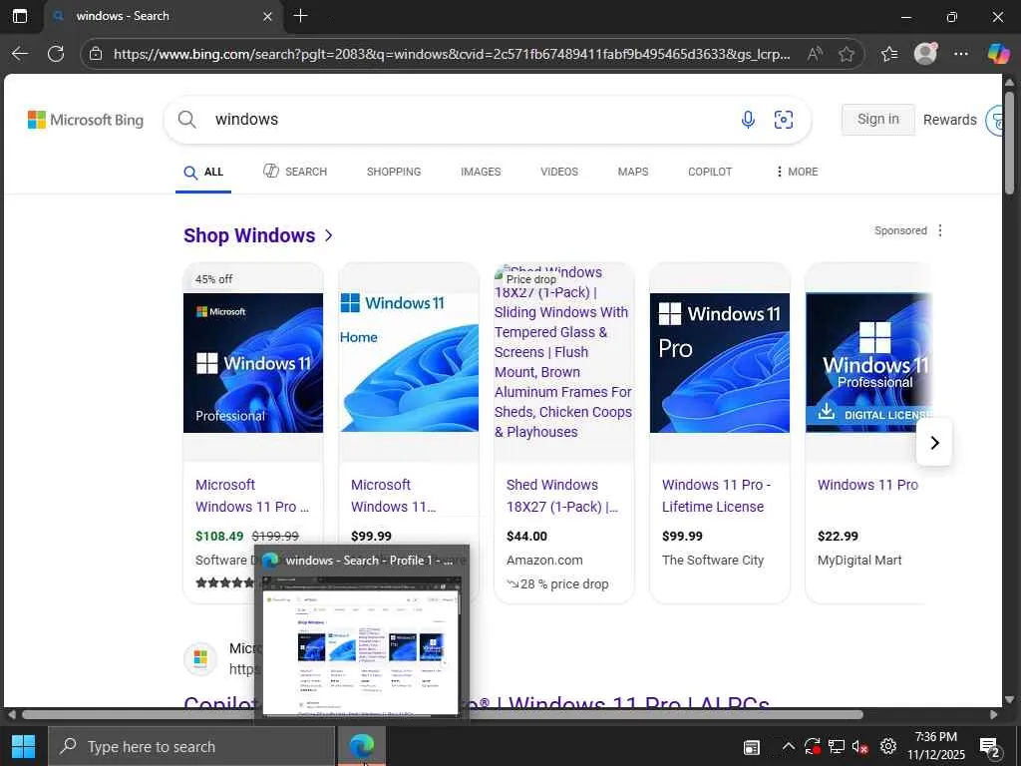Launch Copilot from the Edge toolbar
The height and width of the screenshot is (766, 1021).
pyautogui.click(x=997, y=54)
